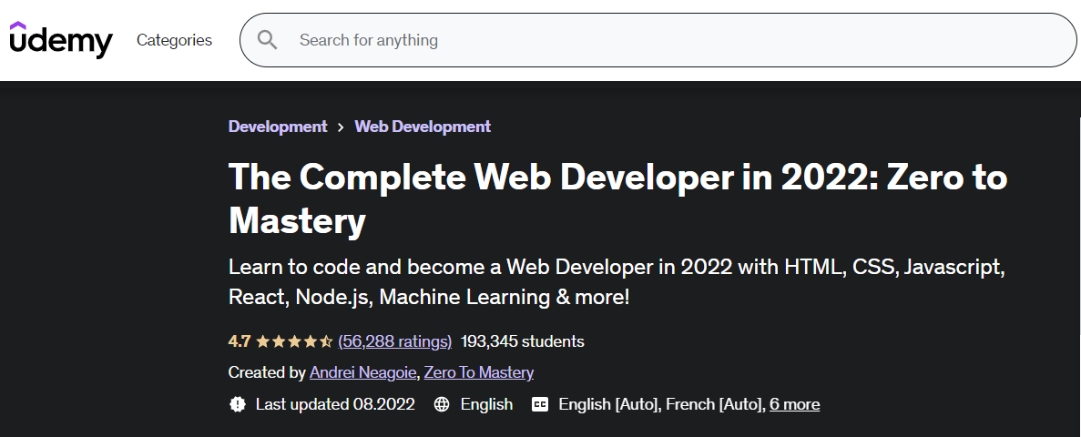
Task: Click the star rating icons
Action: coord(294,341)
